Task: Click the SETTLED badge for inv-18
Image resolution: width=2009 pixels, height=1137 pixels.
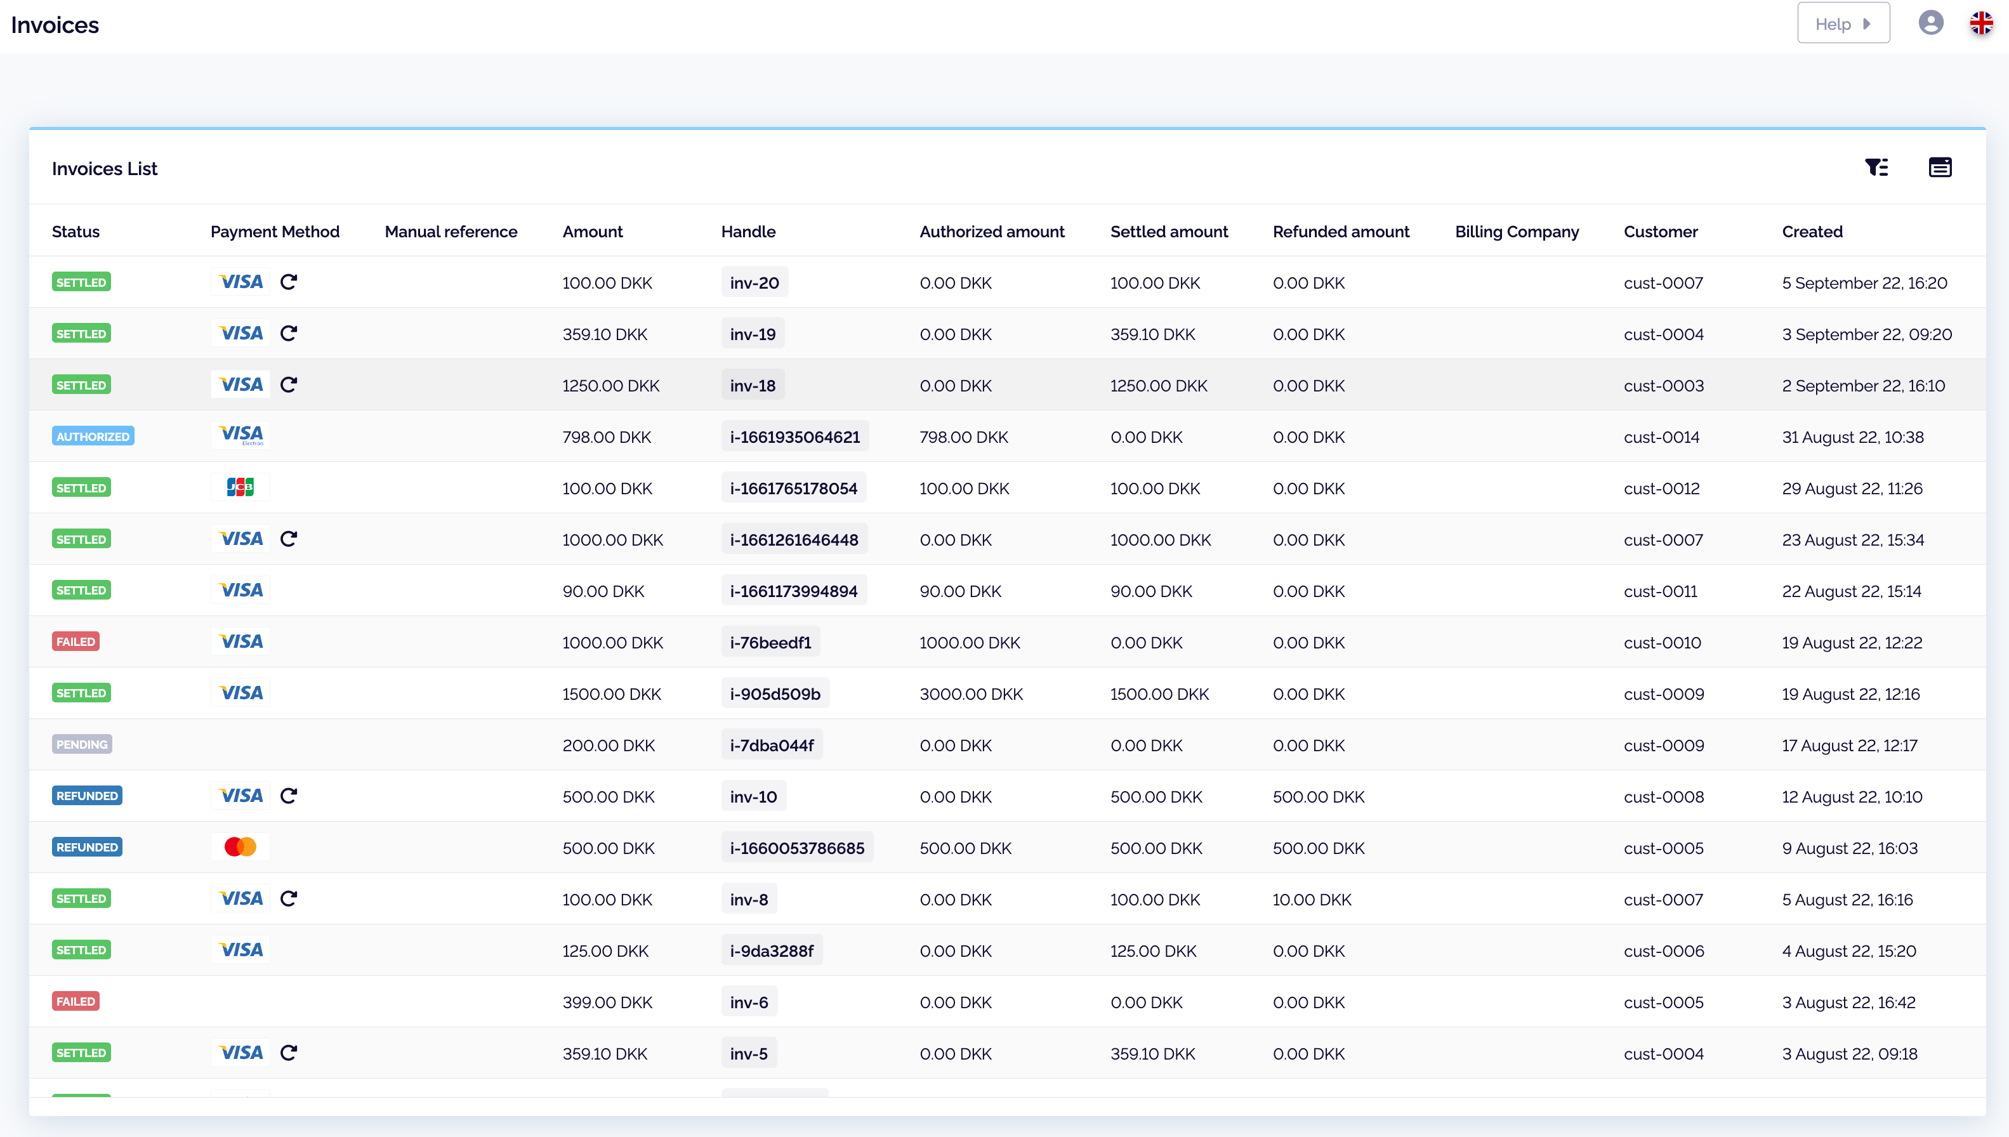Action: point(81,385)
